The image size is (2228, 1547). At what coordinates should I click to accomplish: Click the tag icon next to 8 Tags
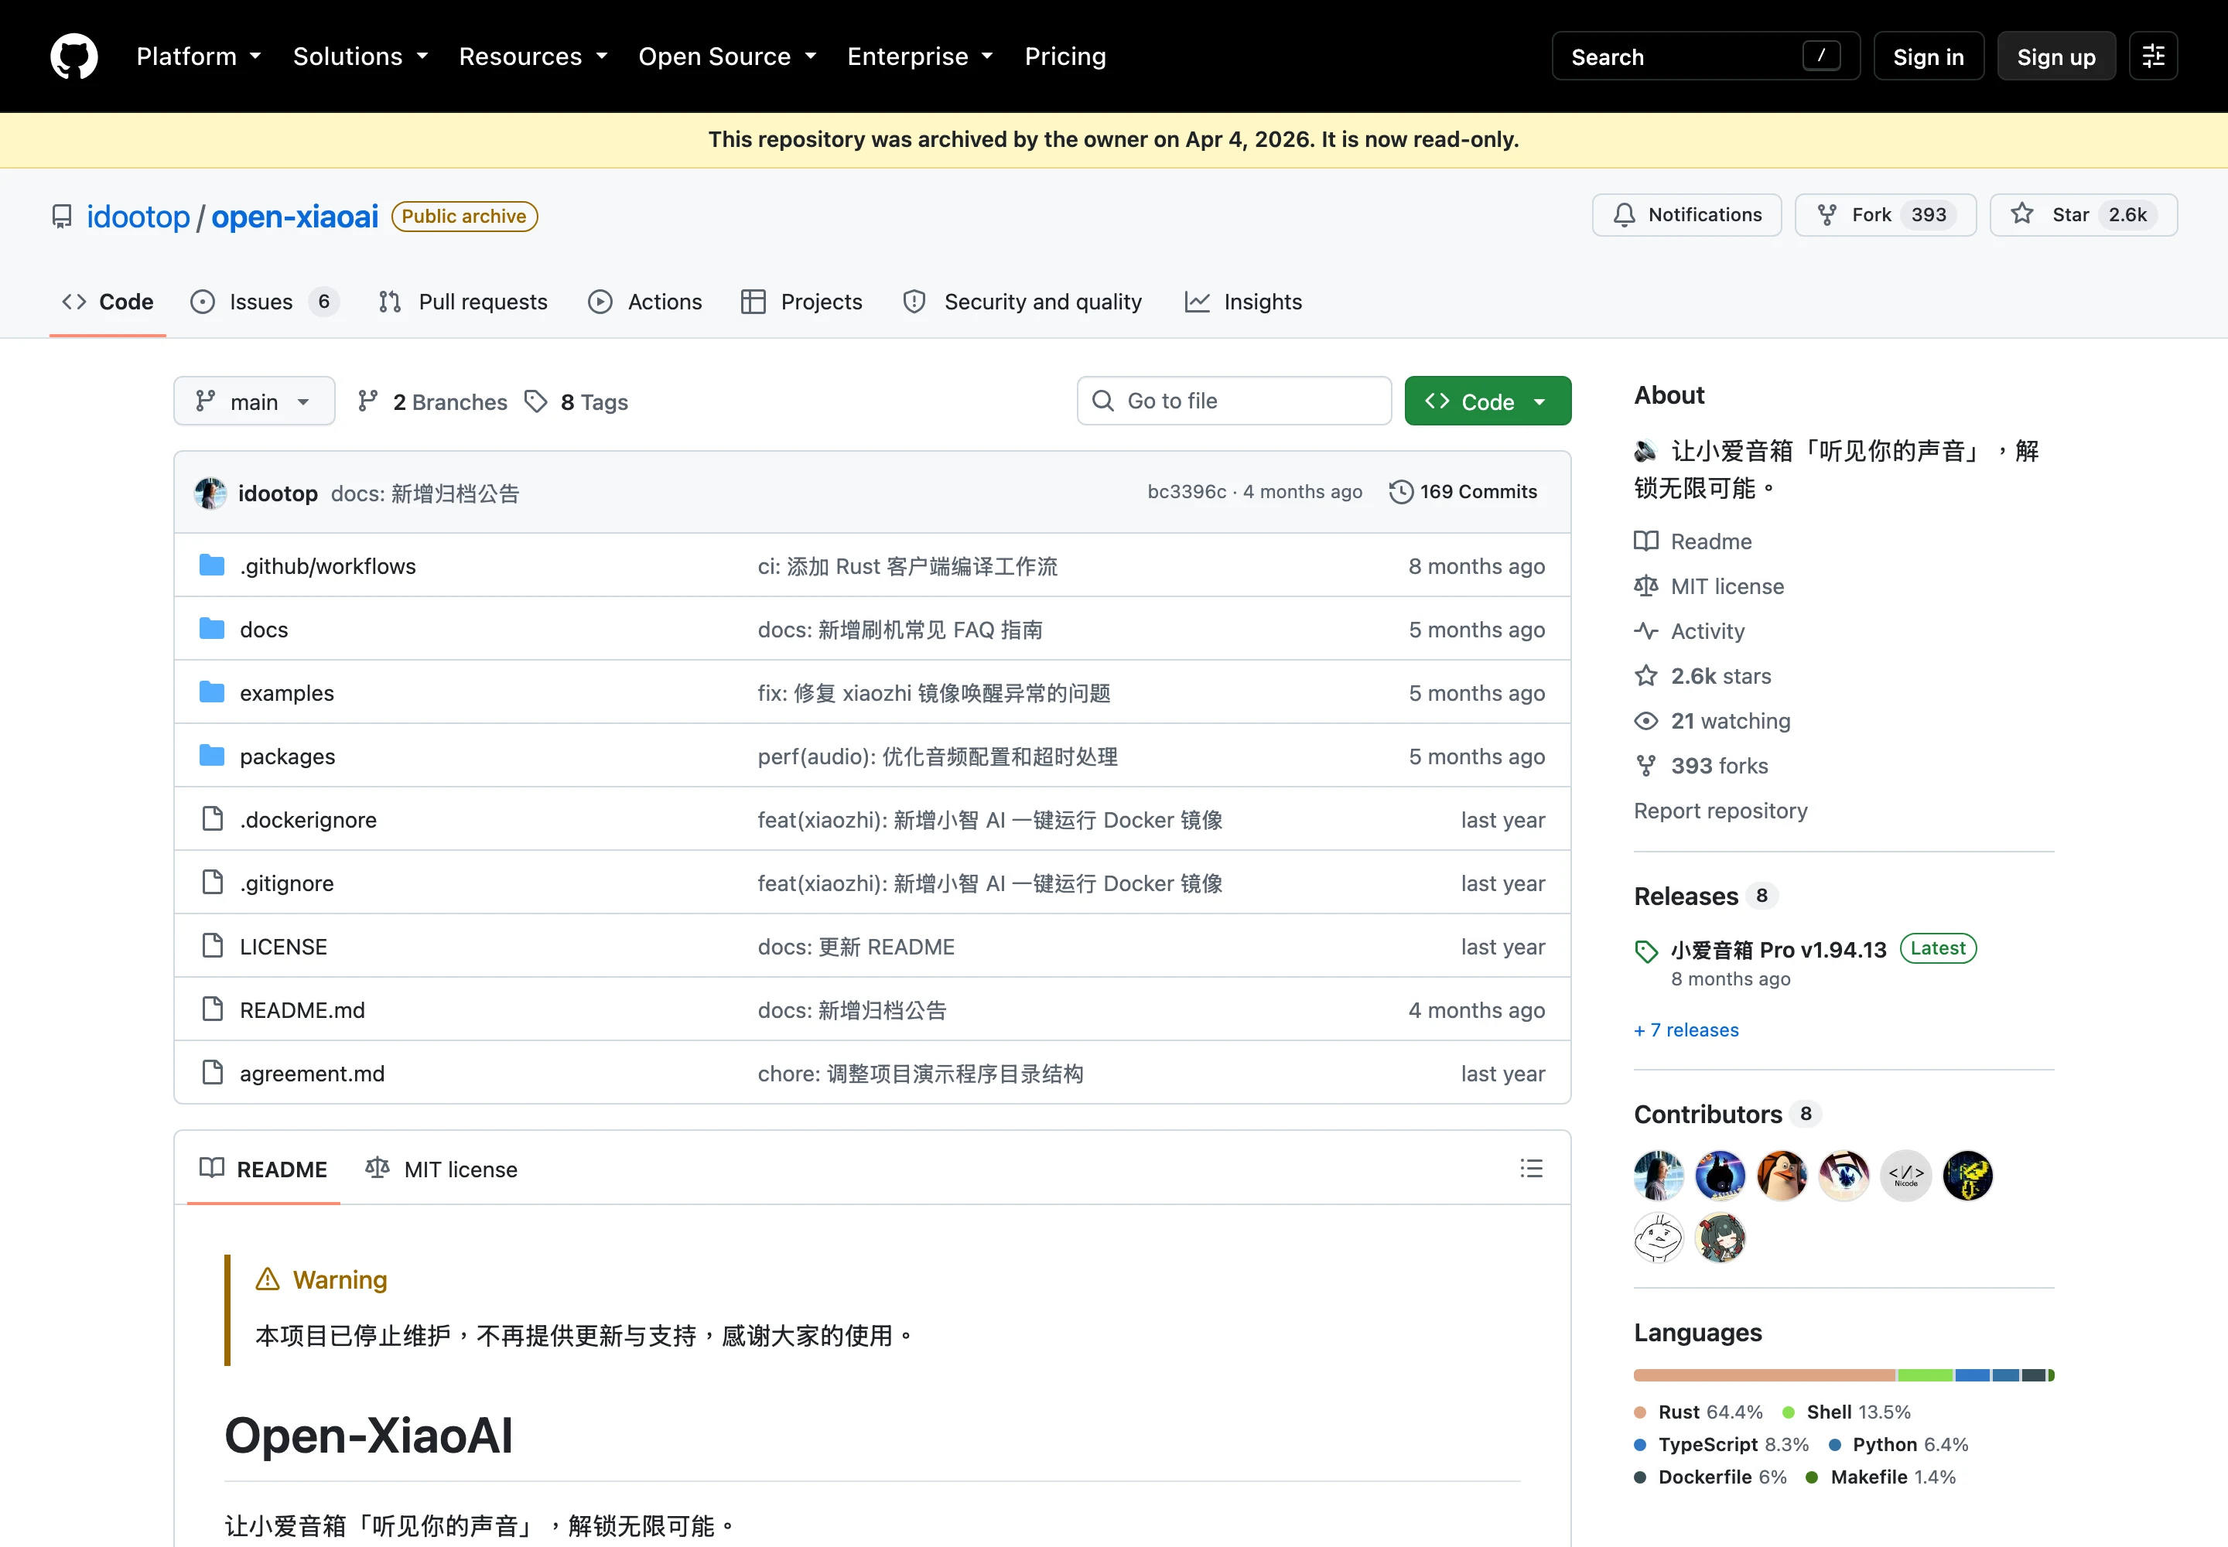coord(535,401)
